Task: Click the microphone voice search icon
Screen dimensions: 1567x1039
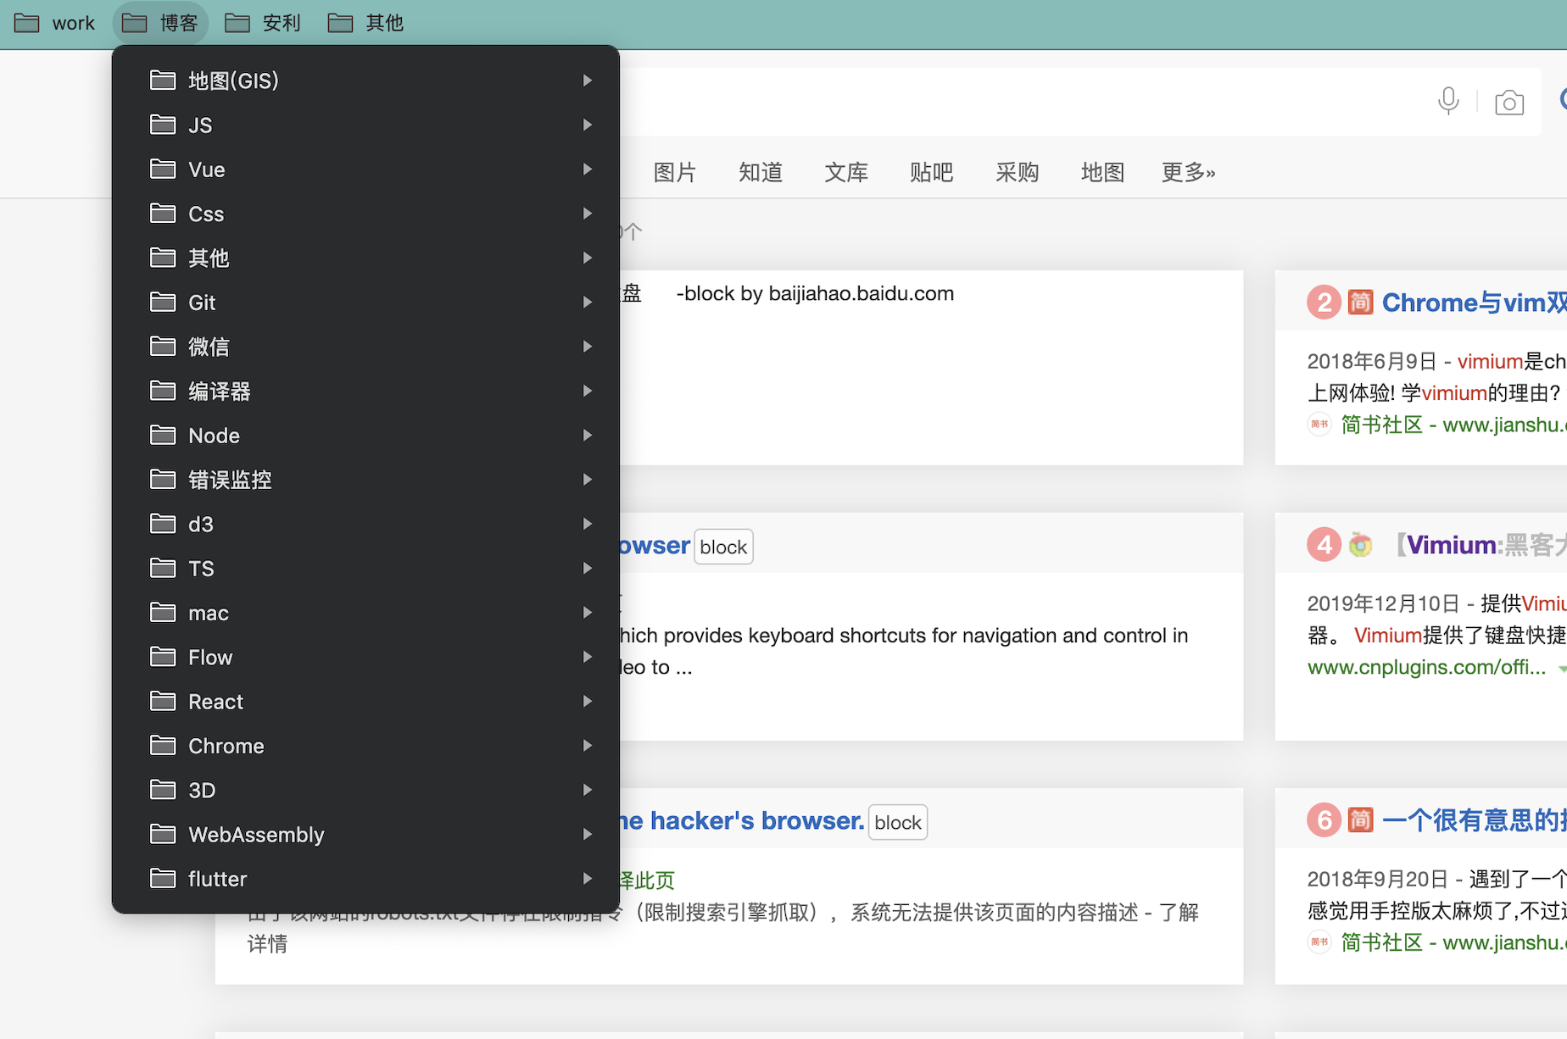Action: (x=1448, y=101)
